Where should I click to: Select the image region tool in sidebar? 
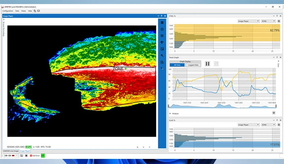tap(162, 49)
